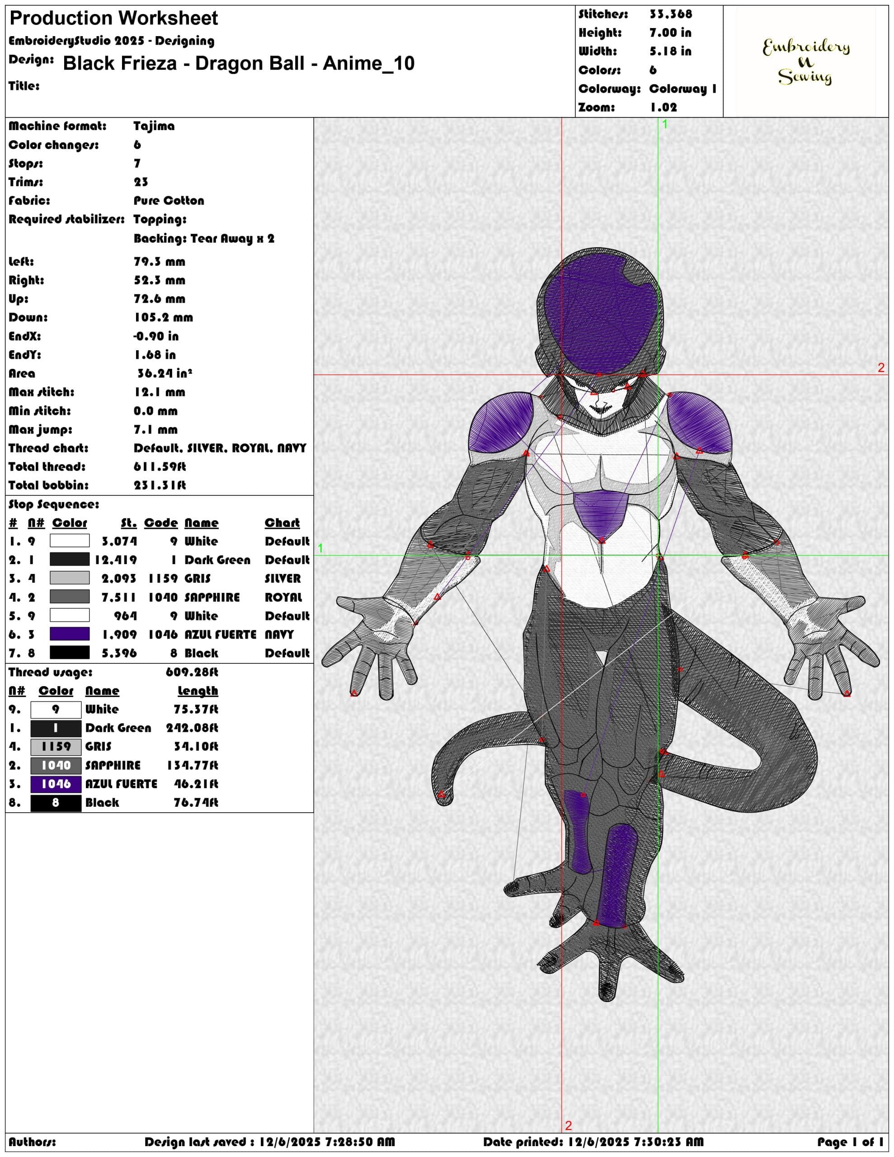This screenshot has width=894, height=1157.
Task: Click the thread usage swatch labeled 1046
Action: pos(56,784)
